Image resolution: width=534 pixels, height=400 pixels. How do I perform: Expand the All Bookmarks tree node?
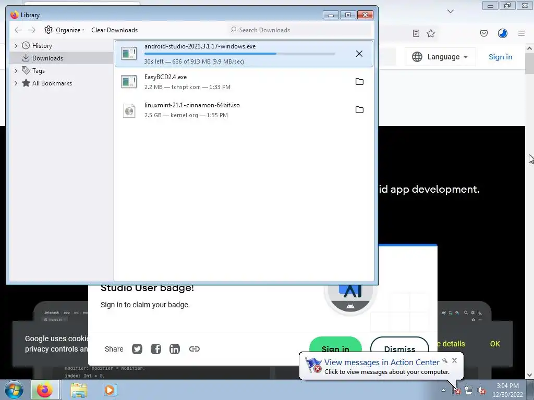tap(16, 83)
